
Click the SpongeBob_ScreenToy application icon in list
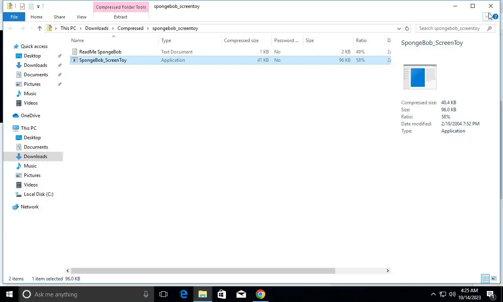tap(75, 60)
